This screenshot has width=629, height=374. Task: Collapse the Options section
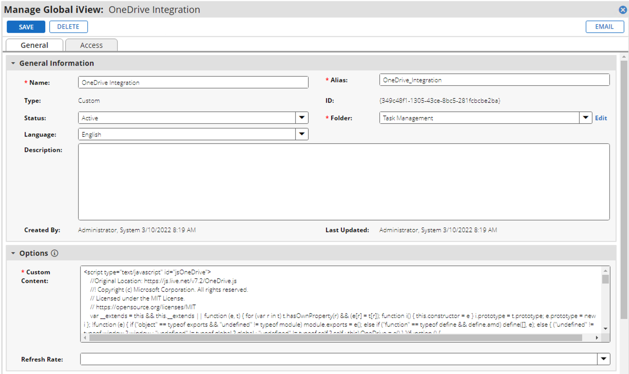click(13, 253)
